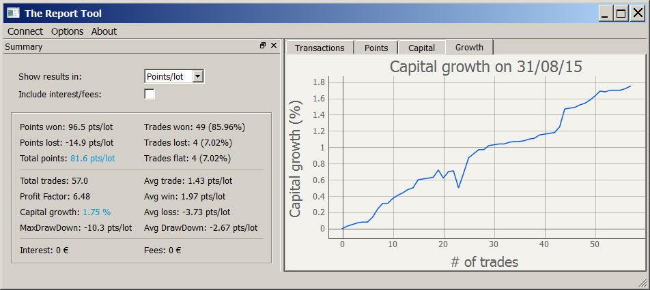Close The Report Tool window
This screenshot has width=650, height=290.
[x=637, y=14]
